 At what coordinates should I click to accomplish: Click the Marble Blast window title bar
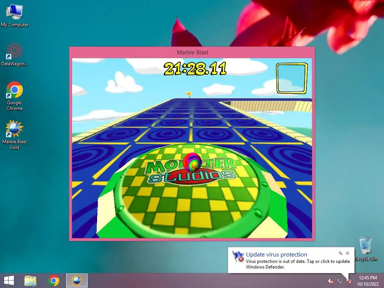192,52
